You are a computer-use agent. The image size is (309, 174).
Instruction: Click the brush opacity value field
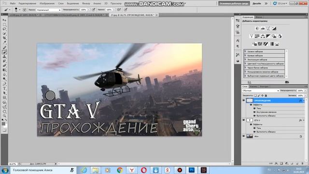tap(84, 10)
